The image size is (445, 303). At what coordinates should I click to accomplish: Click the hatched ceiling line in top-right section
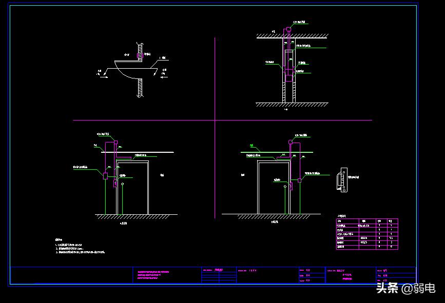click(292, 35)
